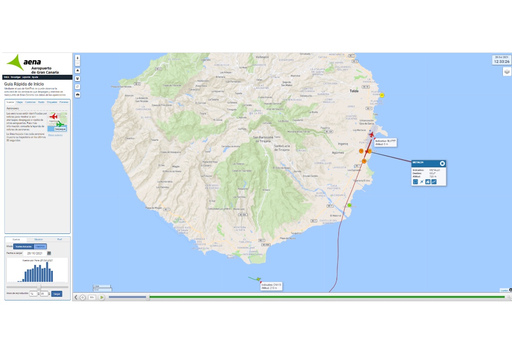
Task: Close the METAL24 flight popup
Action: pos(442,163)
